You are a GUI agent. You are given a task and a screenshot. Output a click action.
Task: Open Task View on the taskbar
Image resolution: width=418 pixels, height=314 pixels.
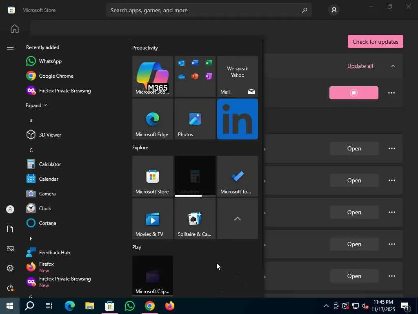pos(49,306)
